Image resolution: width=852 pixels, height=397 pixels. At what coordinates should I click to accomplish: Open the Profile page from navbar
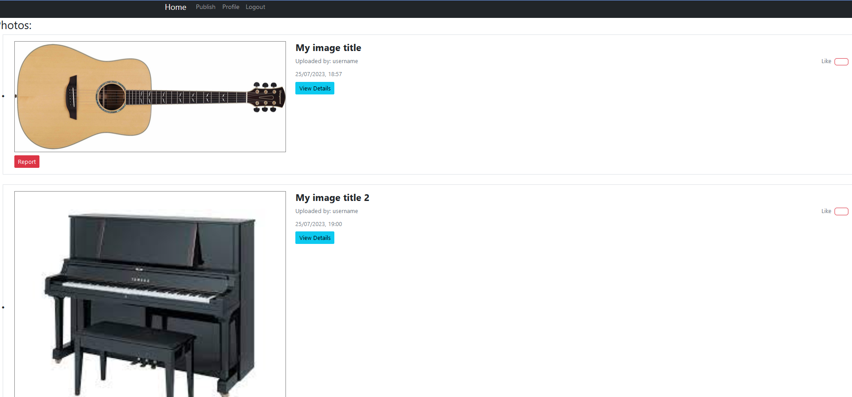pyautogui.click(x=230, y=7)
